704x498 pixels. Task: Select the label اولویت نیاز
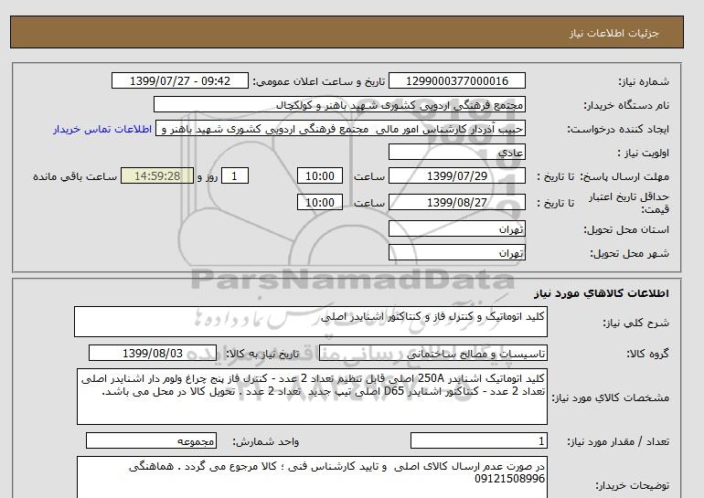pyautogui.click(x=644, y=153)
